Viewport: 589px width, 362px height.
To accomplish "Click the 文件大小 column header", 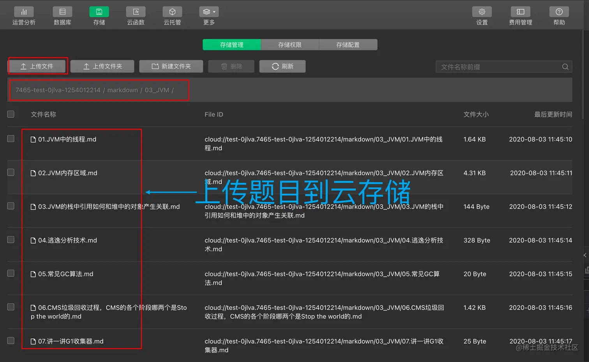I will (x=476, y=114).
